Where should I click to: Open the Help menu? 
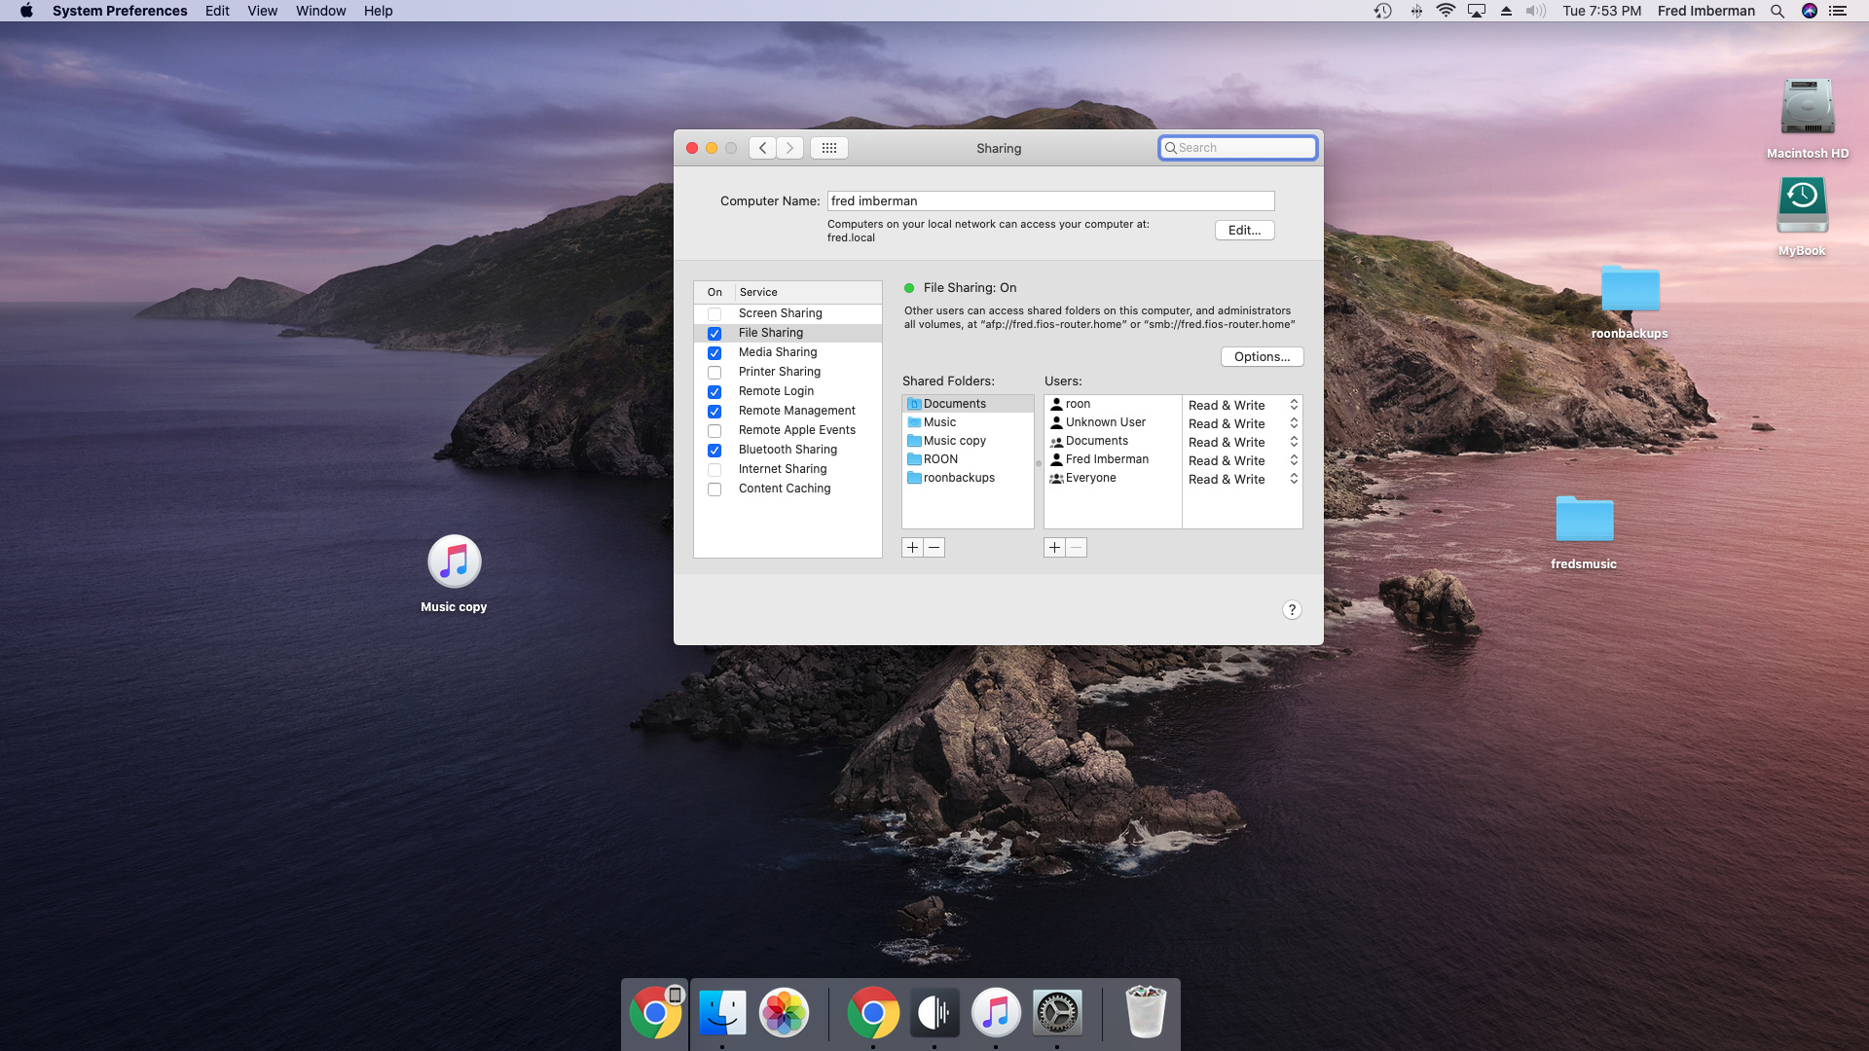(378, 11)
